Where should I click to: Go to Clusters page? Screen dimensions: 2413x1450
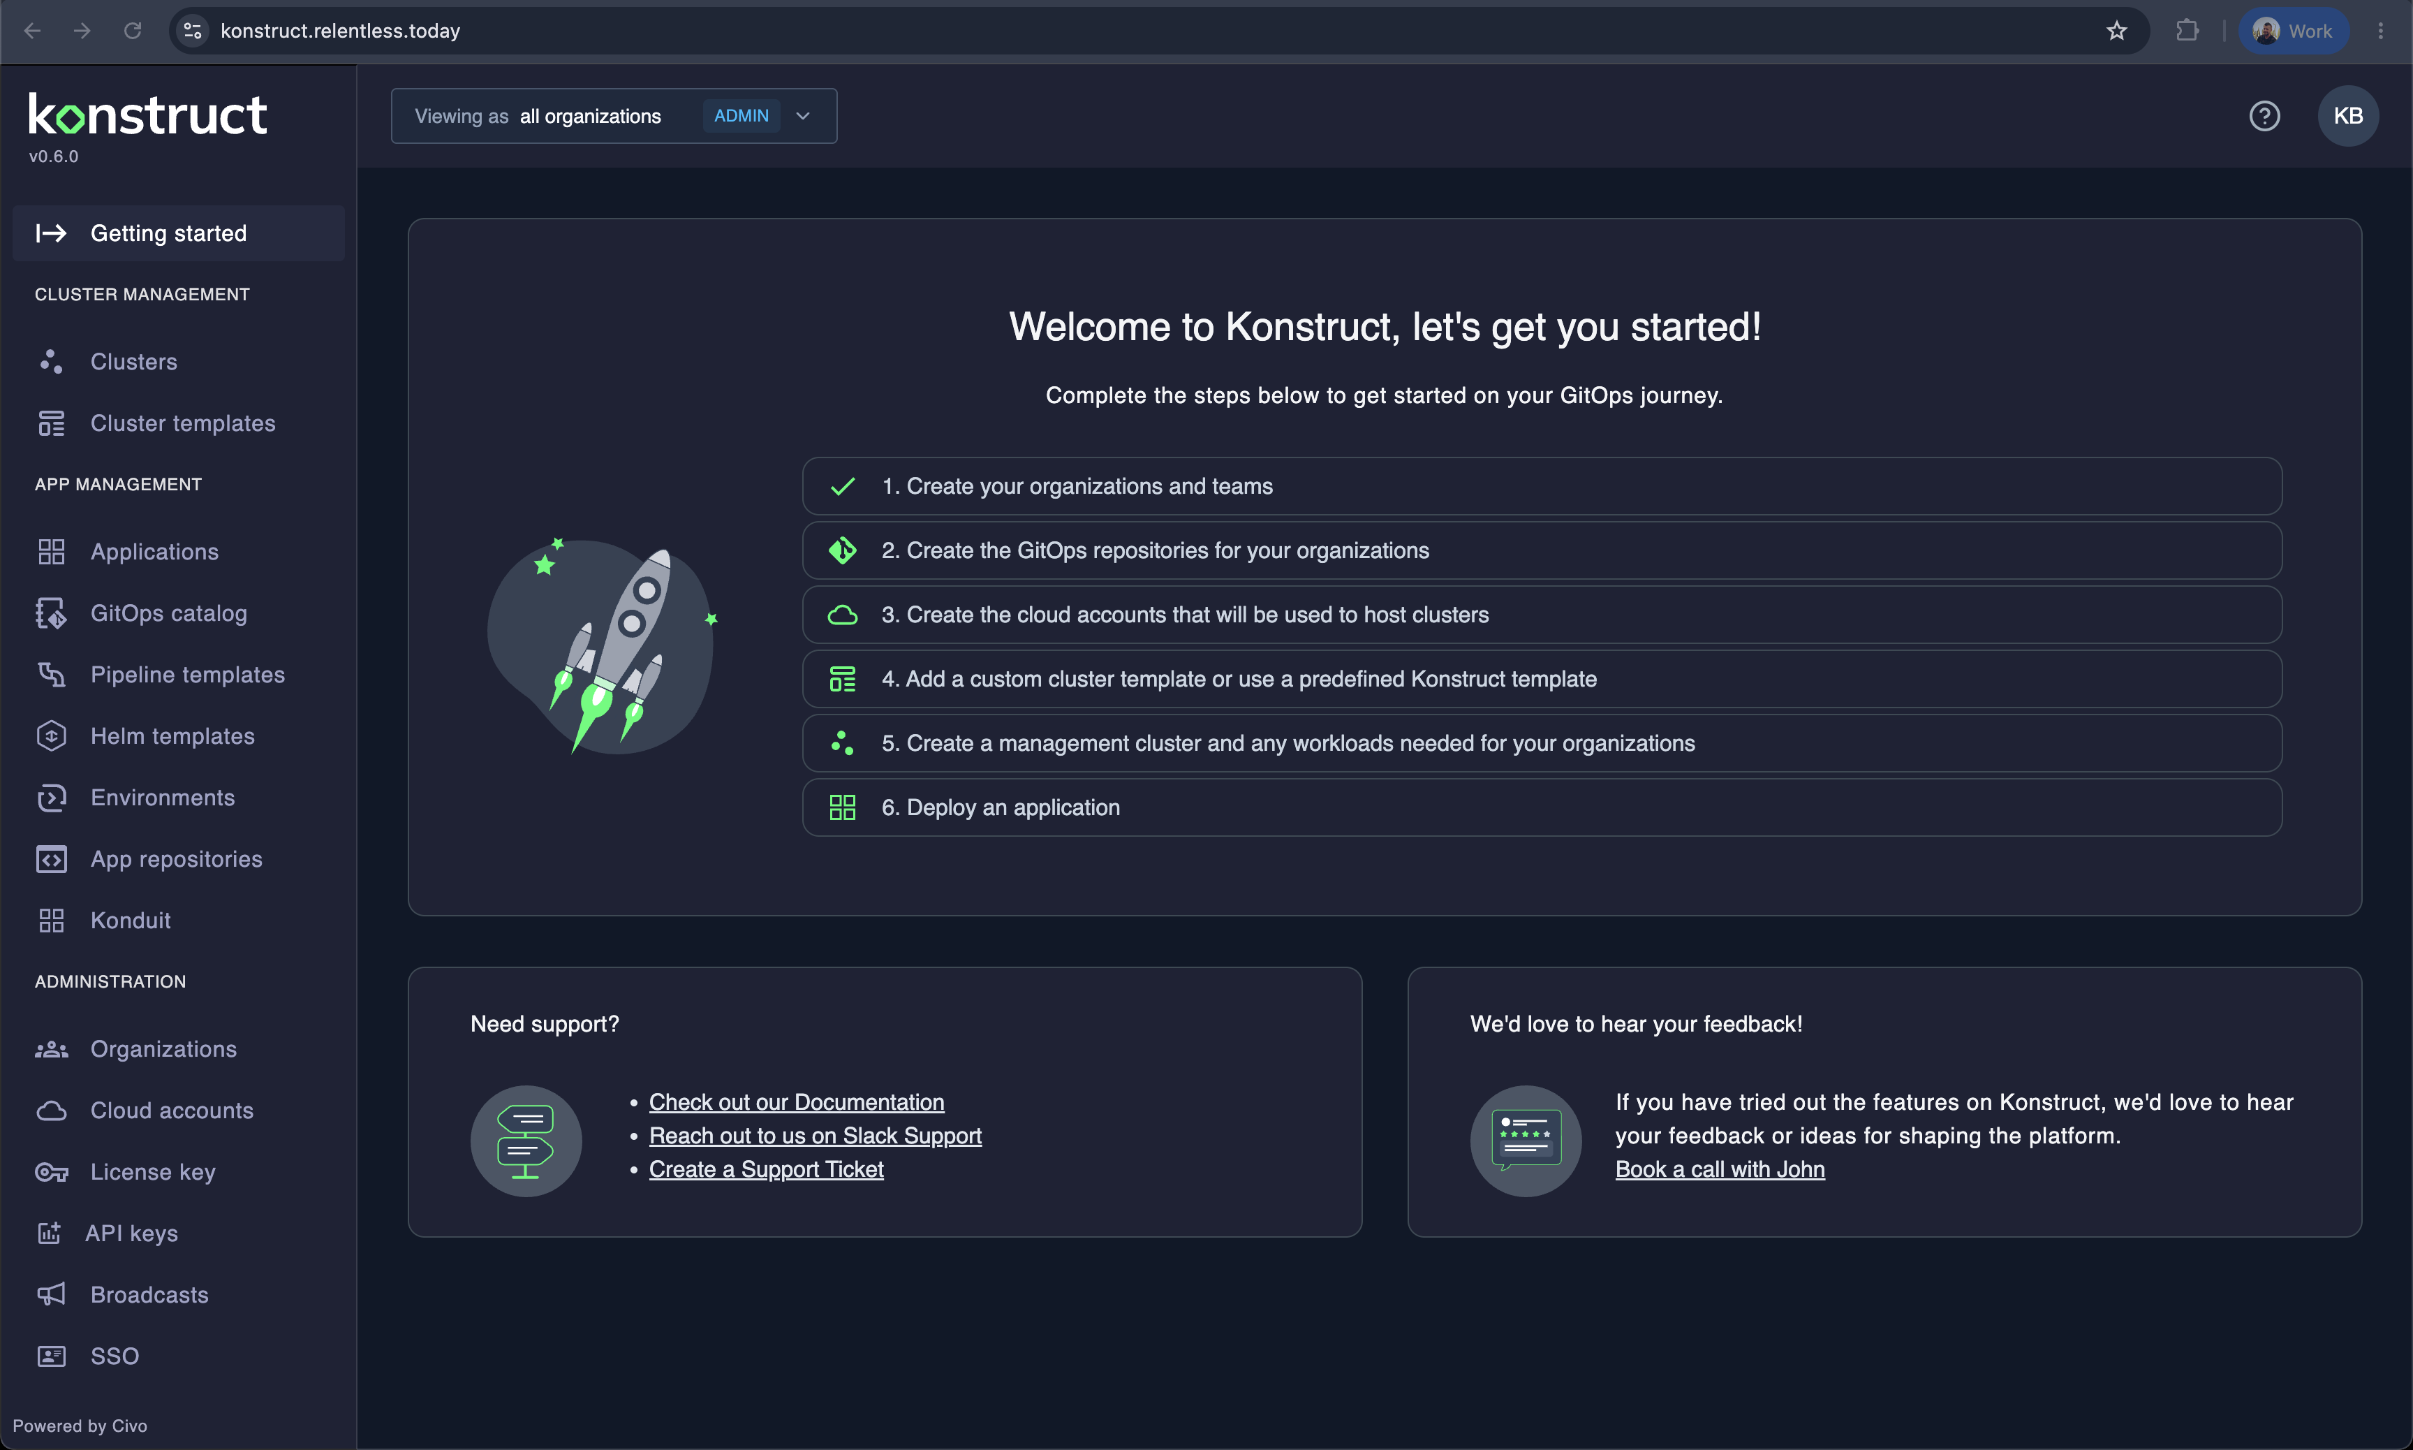pyautogui.click(x=179, y=362)
